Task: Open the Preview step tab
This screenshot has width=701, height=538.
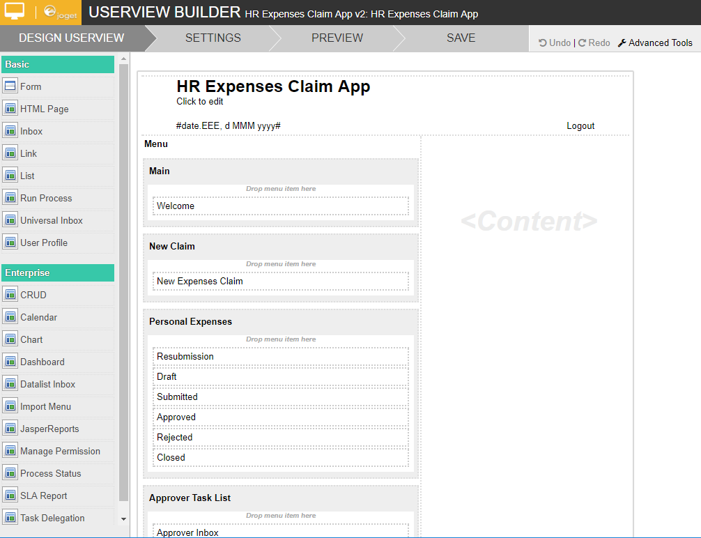Action: tap(337, 38)
